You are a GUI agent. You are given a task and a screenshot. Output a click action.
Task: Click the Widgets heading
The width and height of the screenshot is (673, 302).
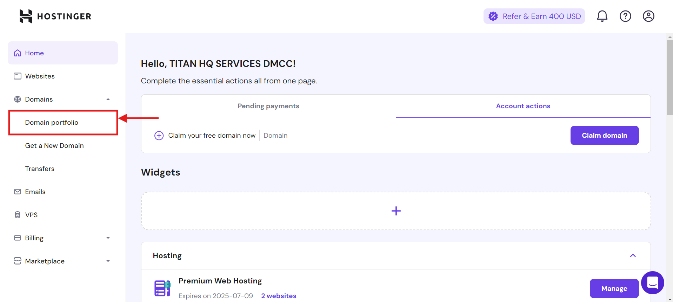(160, 172)
